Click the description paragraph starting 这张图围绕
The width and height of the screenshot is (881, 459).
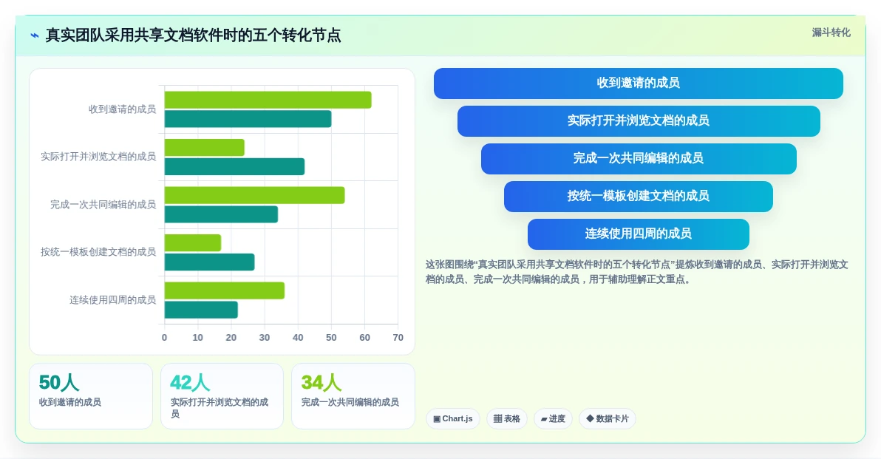[636, 272]
